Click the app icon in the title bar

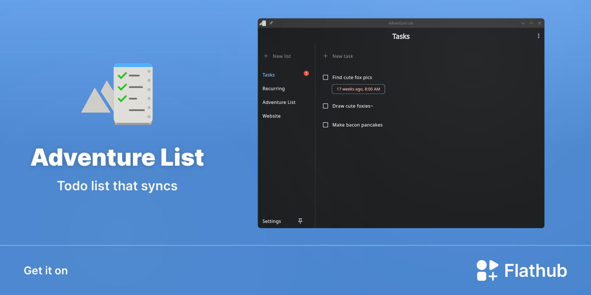263,23
